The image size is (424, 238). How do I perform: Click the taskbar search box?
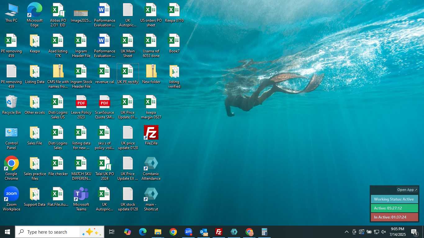point(60,232)
